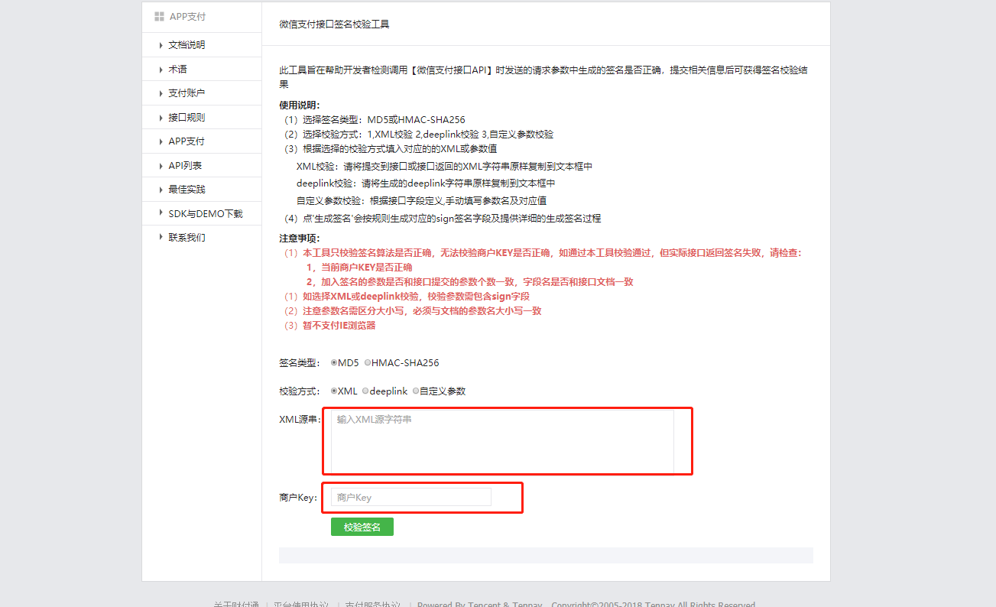Click the 注意事项 heading
The width and height of the screenshot is (996, 607).
click(x=300, y=239)
